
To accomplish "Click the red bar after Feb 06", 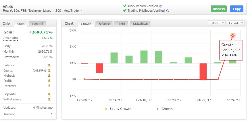I will [x=99, y=68].
